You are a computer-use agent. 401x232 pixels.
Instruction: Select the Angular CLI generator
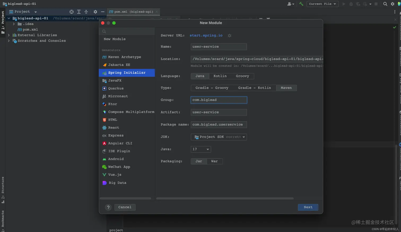click(127, 143)
